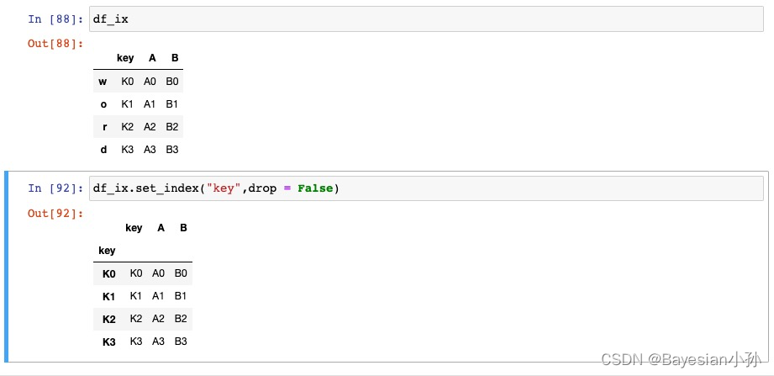Select the In [88] prompt label
This screenshot has width=774, height=376.
[56, 19]
